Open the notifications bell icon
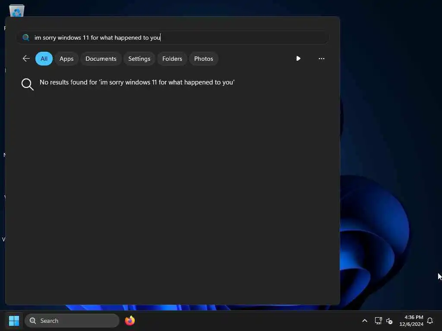 (430, 321)
